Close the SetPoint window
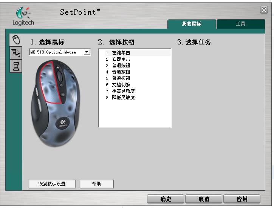 click(x=264, y=9)
